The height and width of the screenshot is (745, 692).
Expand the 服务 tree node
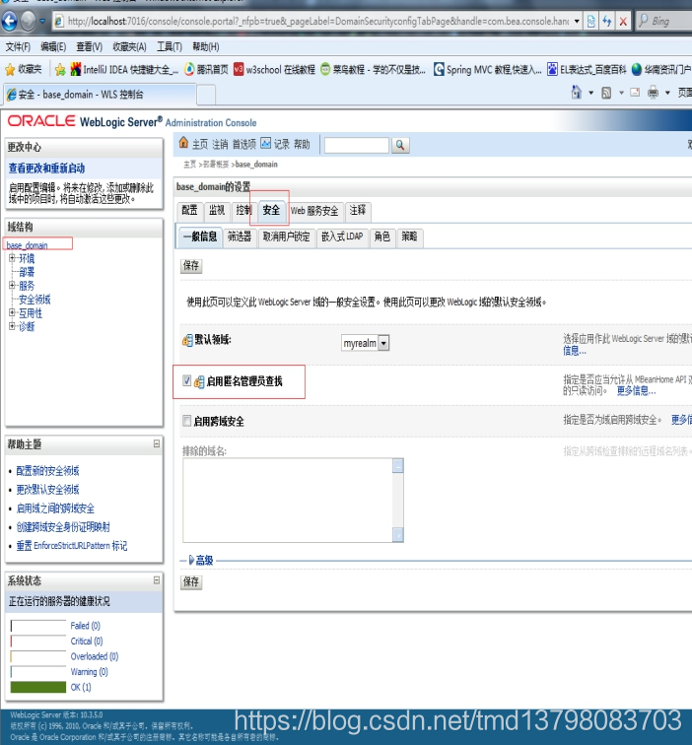tap(13, 285)
